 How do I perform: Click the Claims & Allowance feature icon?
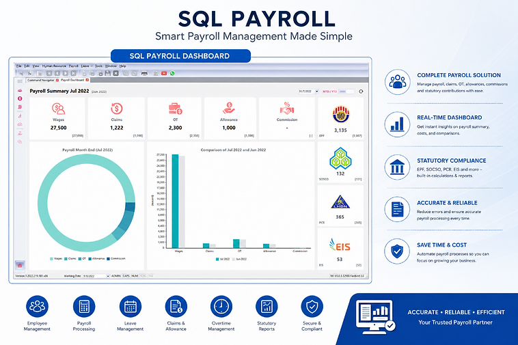click(176, 306)
